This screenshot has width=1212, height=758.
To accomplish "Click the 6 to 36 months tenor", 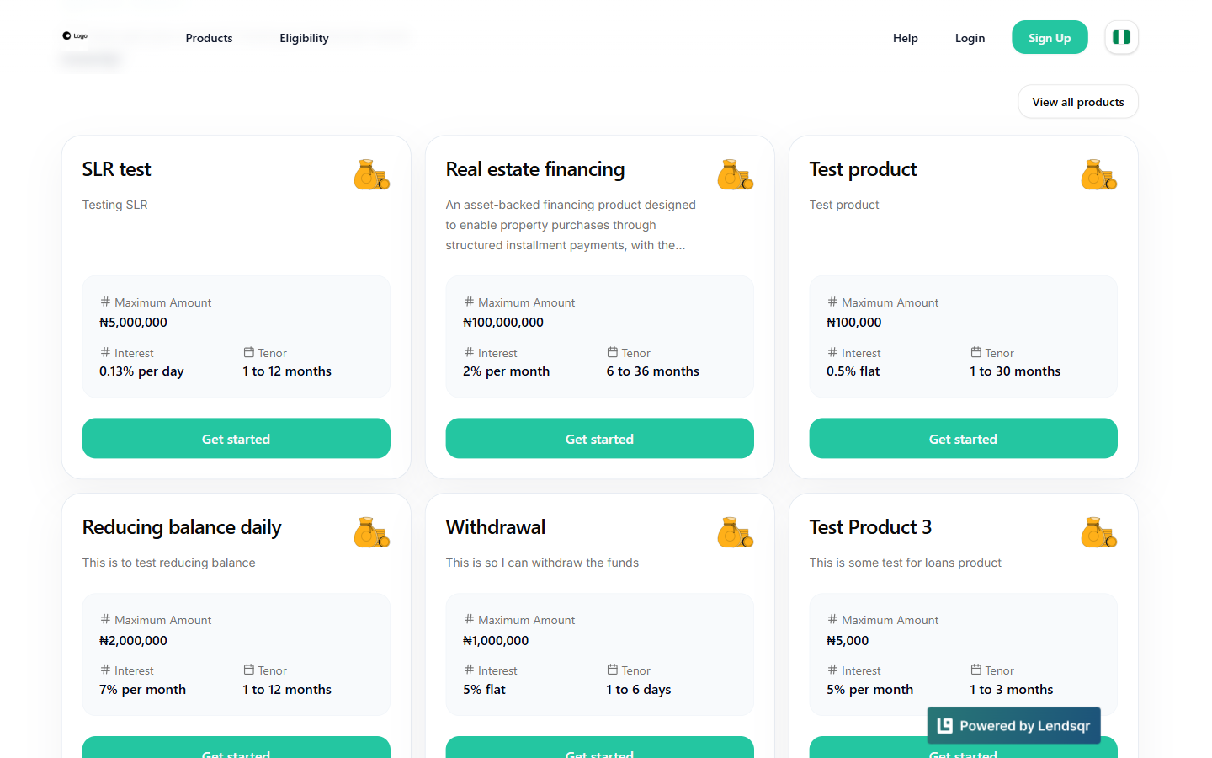I will pyautogui.click(x=652, y=371).
